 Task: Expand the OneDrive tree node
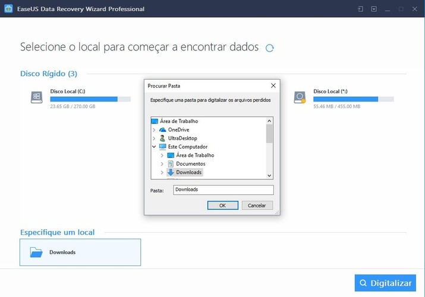pos(154,130)
